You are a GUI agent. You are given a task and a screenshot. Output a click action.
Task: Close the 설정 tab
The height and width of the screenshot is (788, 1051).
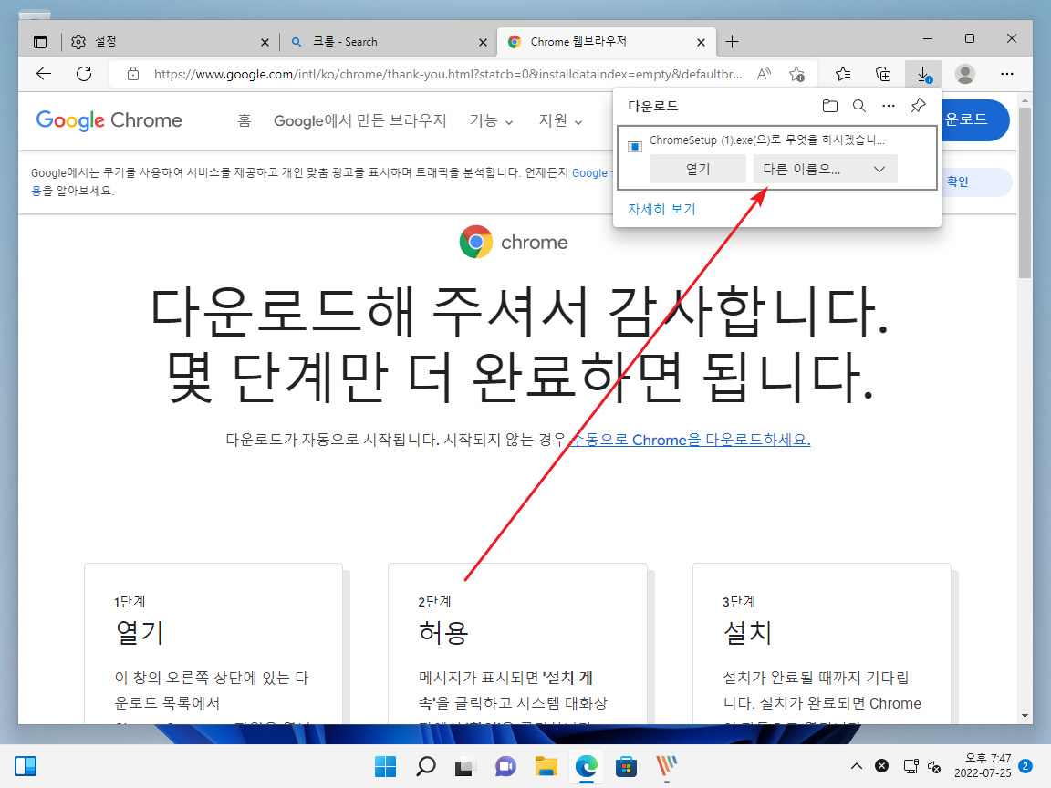265,42
